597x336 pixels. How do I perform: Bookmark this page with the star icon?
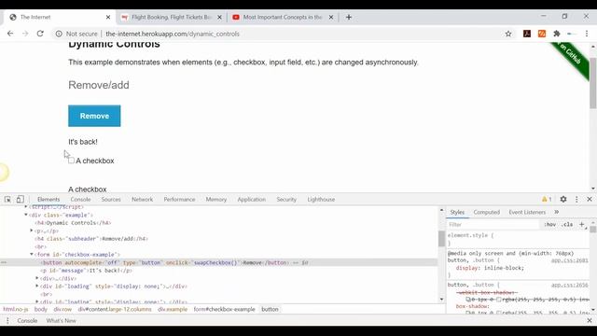(x=508, y=34)
